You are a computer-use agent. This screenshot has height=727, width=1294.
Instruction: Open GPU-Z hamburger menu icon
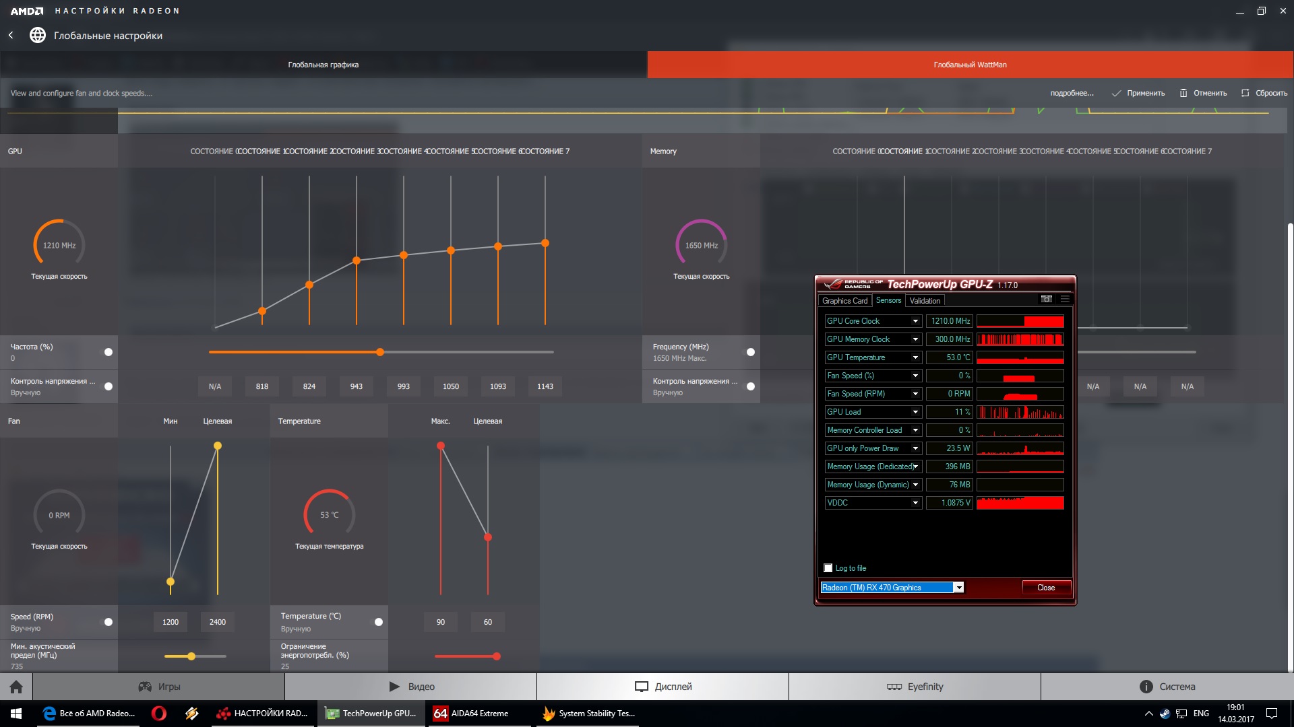(1065, 300)
